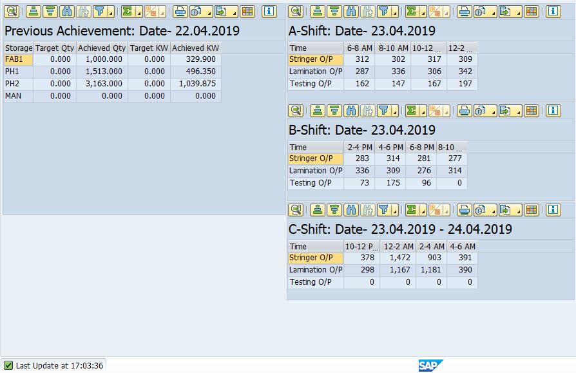Print the B-Shift report

coord(466,111)
